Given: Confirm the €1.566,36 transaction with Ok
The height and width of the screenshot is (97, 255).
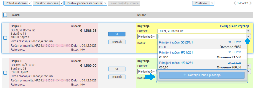Looking at the screenshot, I should [117, 34].
